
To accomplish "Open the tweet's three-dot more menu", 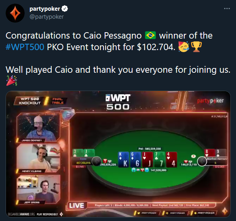I will pyautogui.click(x=227, y=9).
